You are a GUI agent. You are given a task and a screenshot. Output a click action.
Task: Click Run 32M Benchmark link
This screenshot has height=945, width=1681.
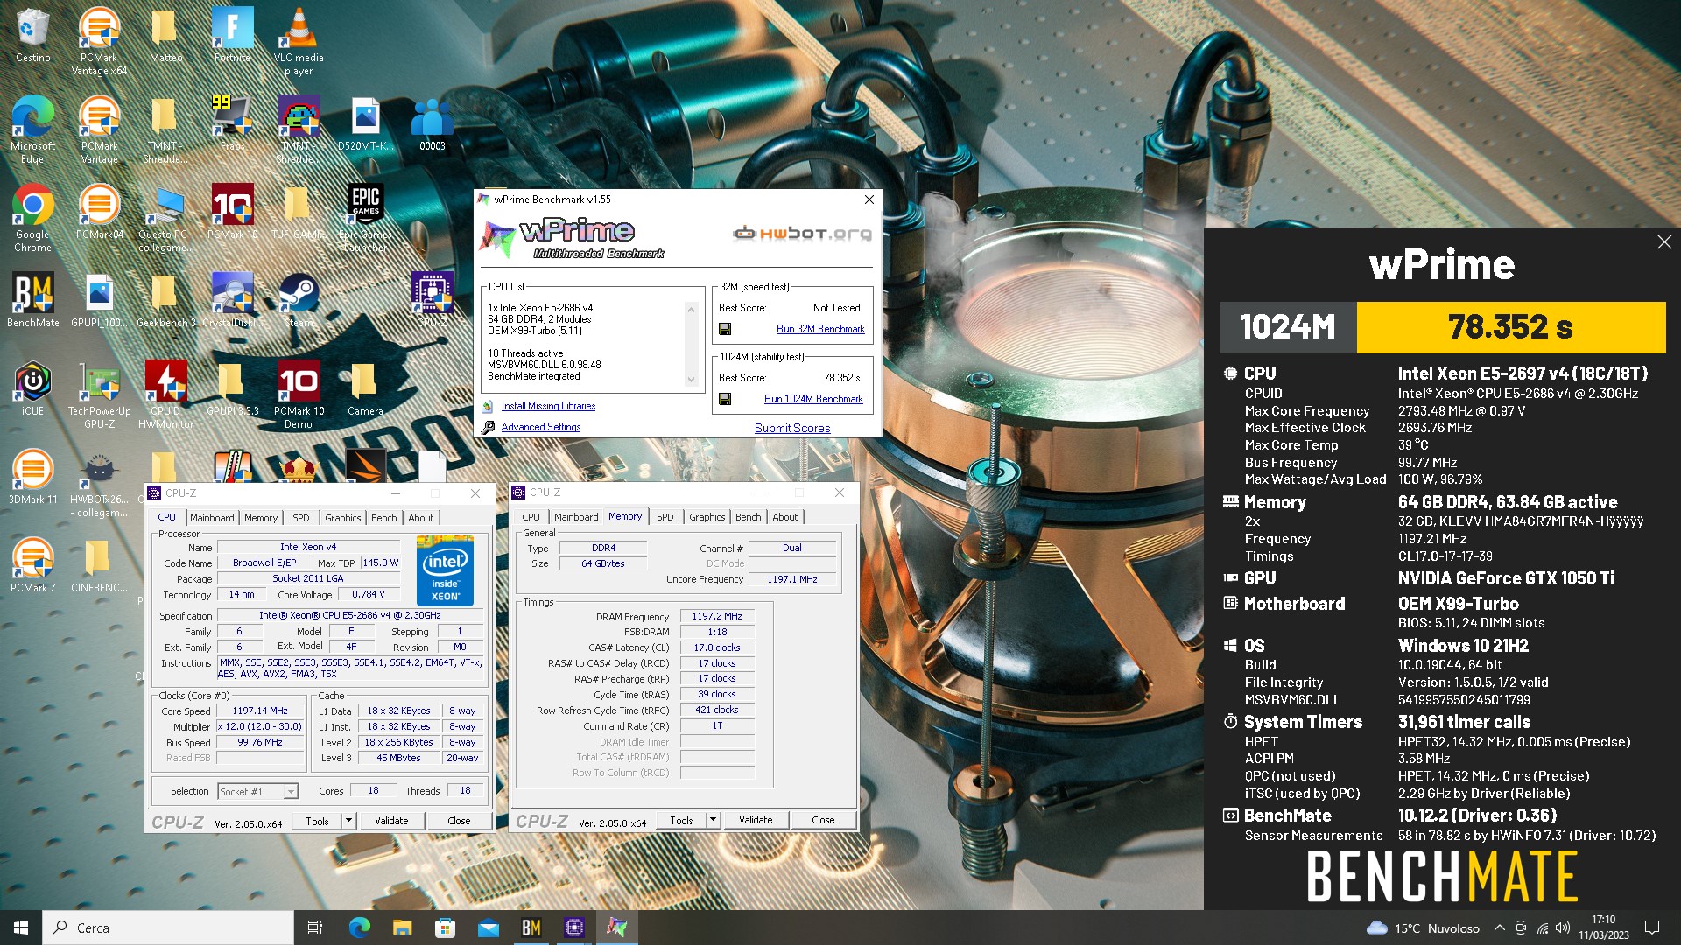(x=820, y=329)
